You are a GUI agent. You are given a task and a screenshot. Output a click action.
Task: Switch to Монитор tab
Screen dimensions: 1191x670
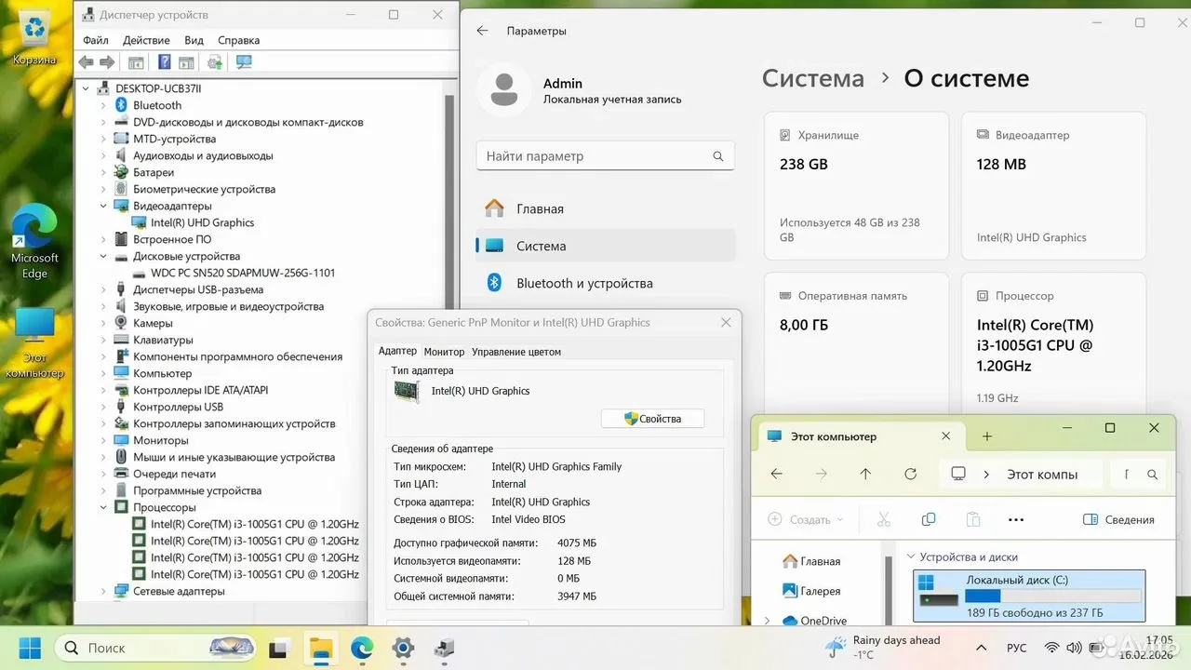[444, 352]
